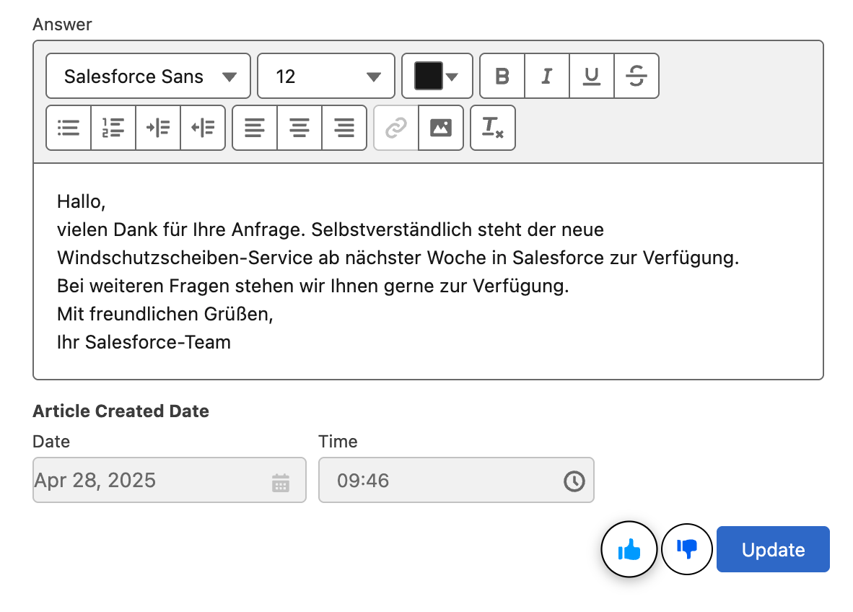Click the line 'Ihr Salesforce-Team'
The width and height of the screenshot is (853, 612).
(x=144, y=342)
